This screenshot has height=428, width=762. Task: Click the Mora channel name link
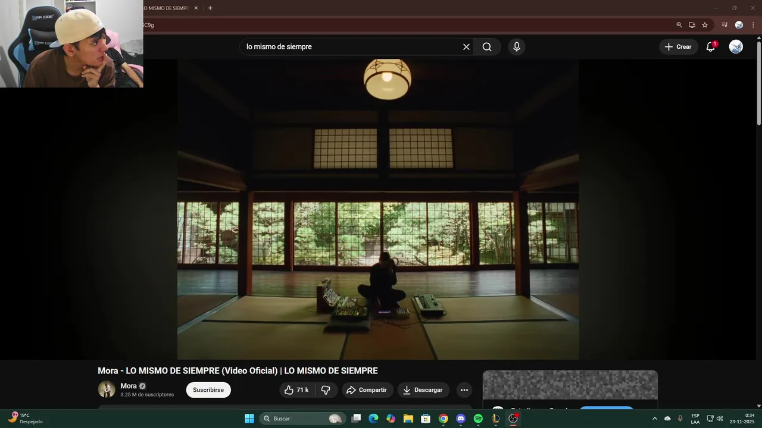tap(129, 386)
